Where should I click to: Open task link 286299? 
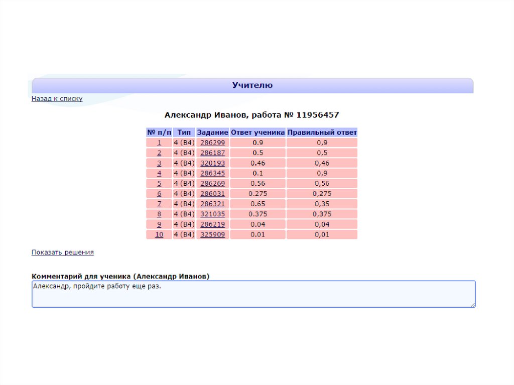212,143
